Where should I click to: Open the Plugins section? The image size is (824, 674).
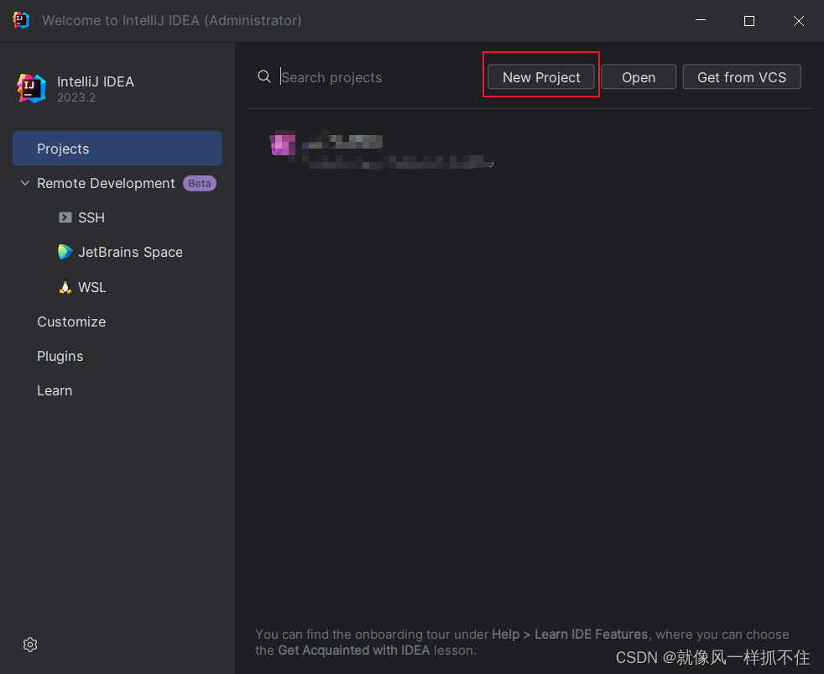pyautogui.click(x=60, y=357)
